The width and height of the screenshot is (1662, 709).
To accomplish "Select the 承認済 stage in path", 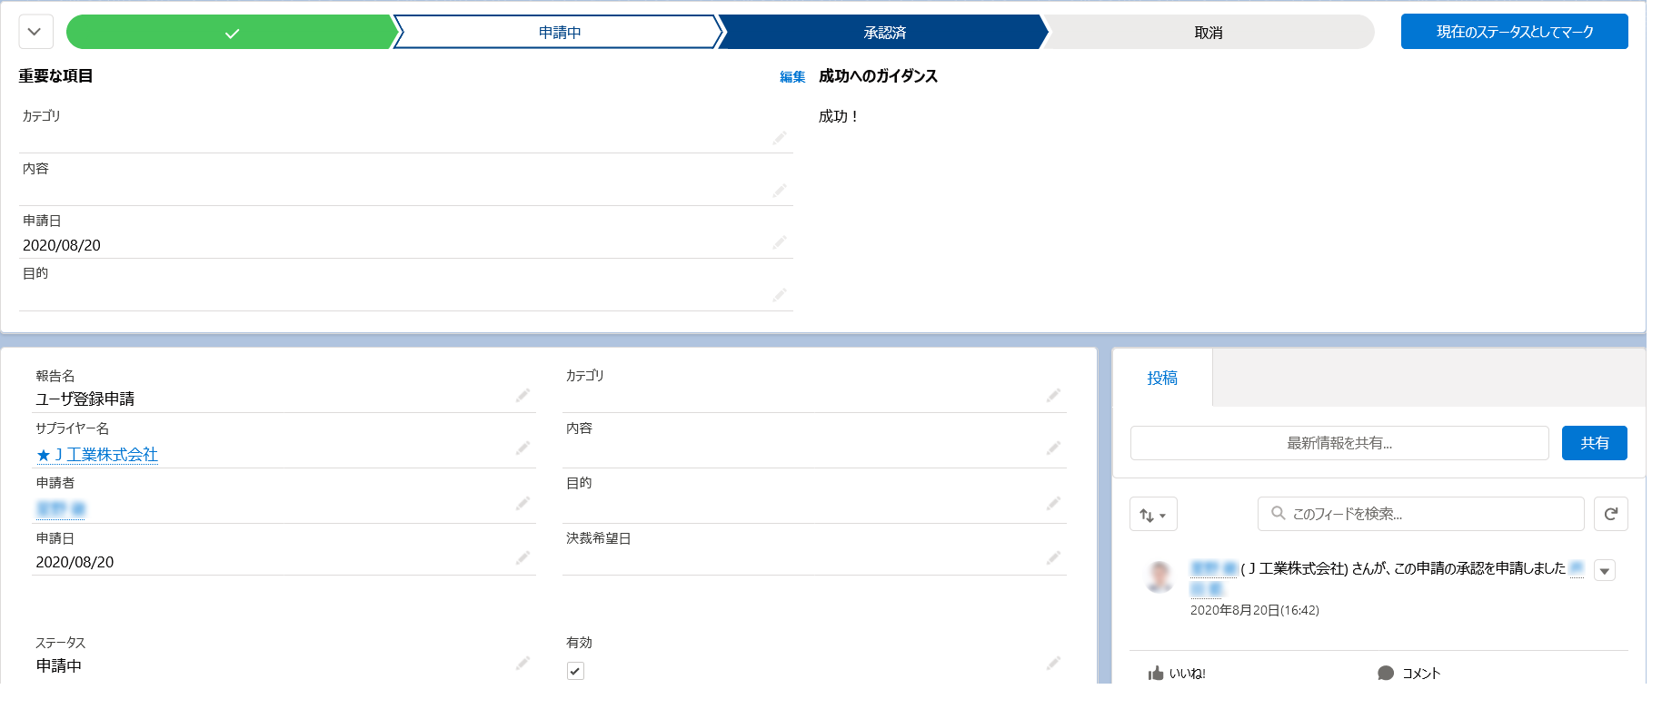I will point(884,32).
